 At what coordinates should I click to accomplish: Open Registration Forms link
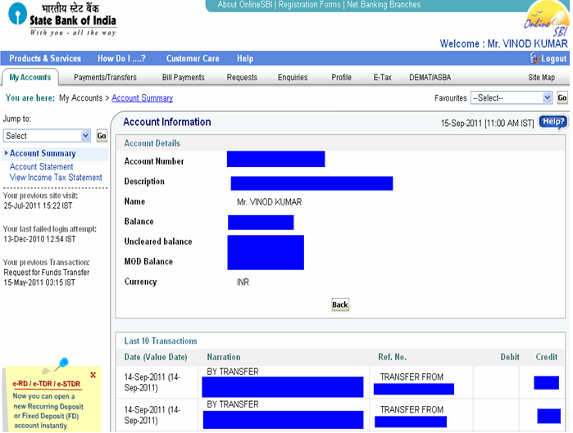(309, 5)
